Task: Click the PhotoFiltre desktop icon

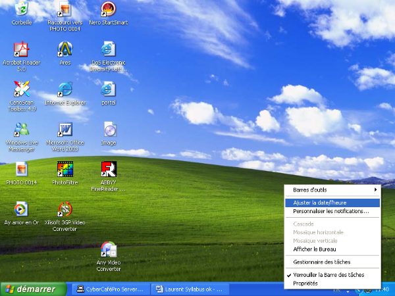Action: pyautogui.click(x=65, y=168)
